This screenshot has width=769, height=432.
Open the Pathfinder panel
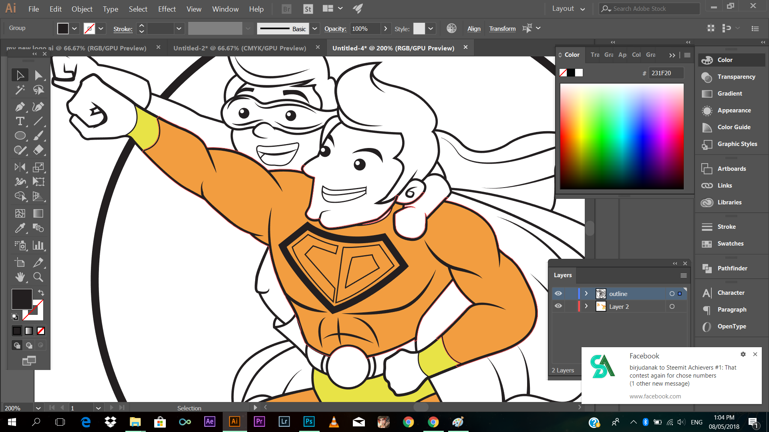tap(732, 268)
